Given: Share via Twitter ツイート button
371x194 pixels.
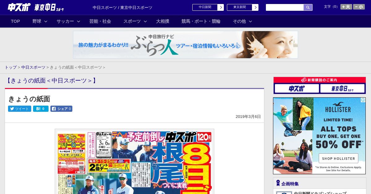Looking at the screenshot, I should point(19,109).
